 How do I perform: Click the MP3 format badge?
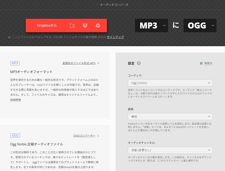(15, 63)
